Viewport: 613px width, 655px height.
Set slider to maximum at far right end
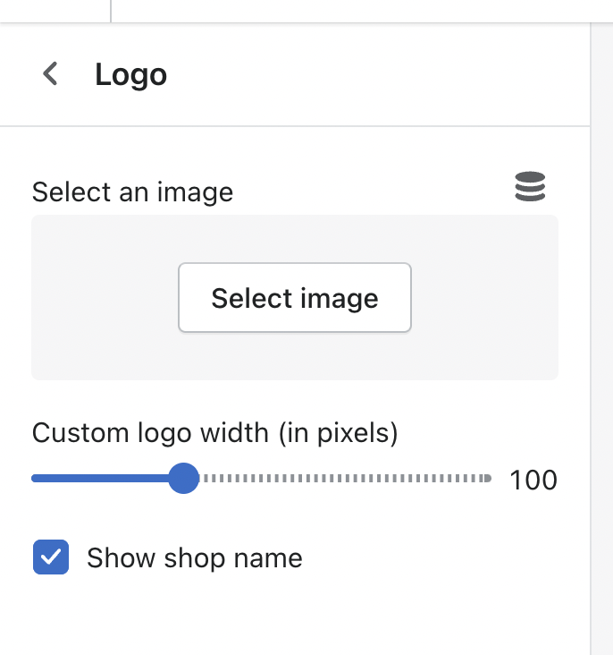pos(489,479)
